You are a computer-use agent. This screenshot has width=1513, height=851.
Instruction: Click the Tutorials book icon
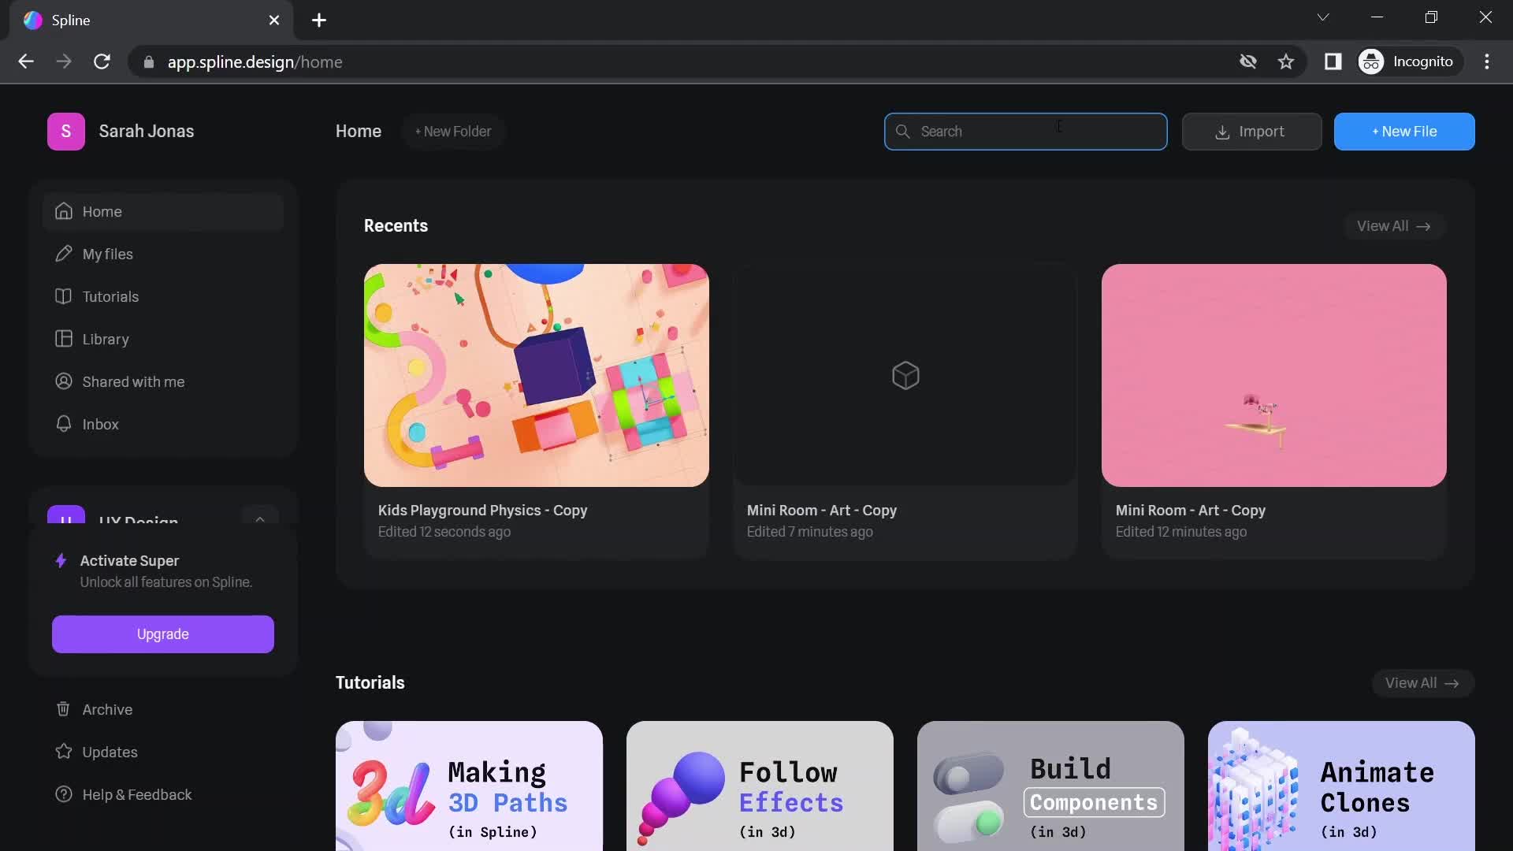pos(64,296)
